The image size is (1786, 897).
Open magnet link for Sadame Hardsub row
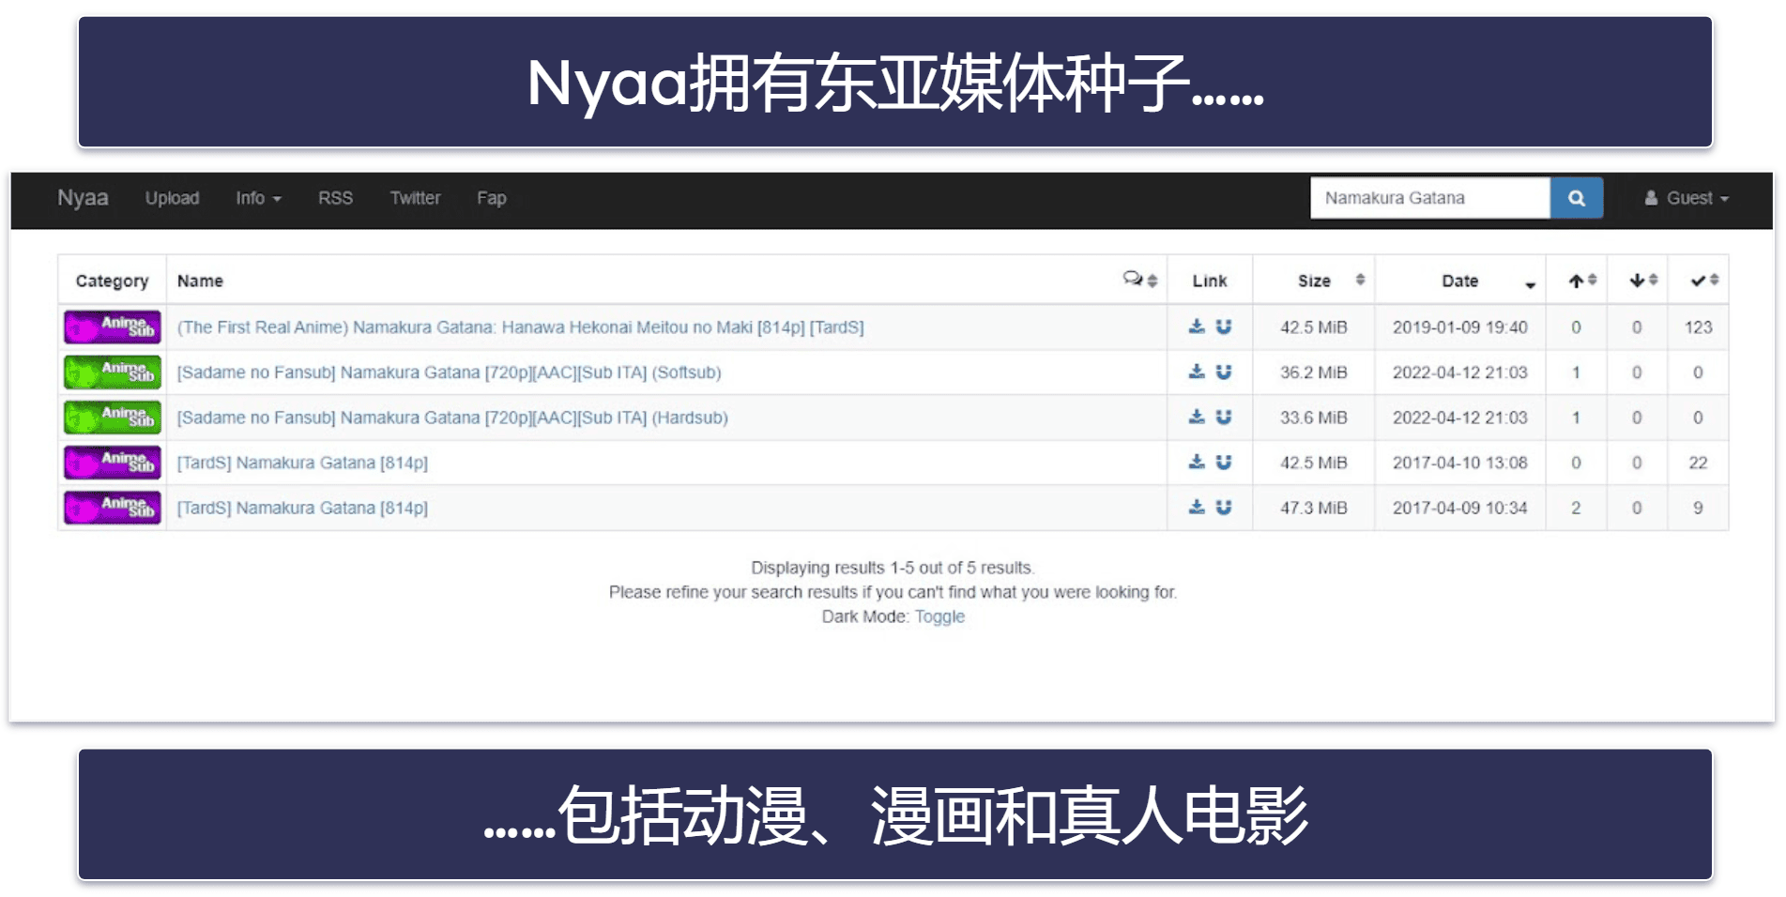click(1224, 417)
